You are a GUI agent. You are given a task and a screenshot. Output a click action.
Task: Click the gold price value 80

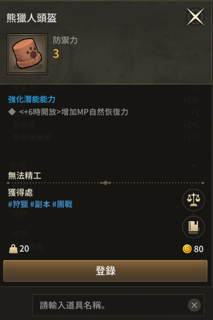(198, 249)
